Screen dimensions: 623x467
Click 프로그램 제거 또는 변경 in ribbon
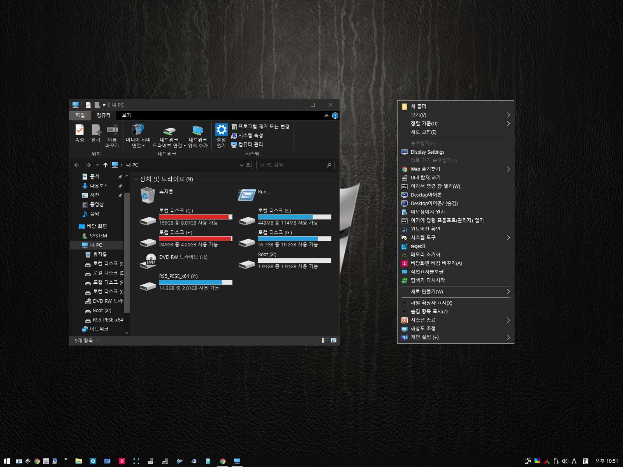pos(260,126)
